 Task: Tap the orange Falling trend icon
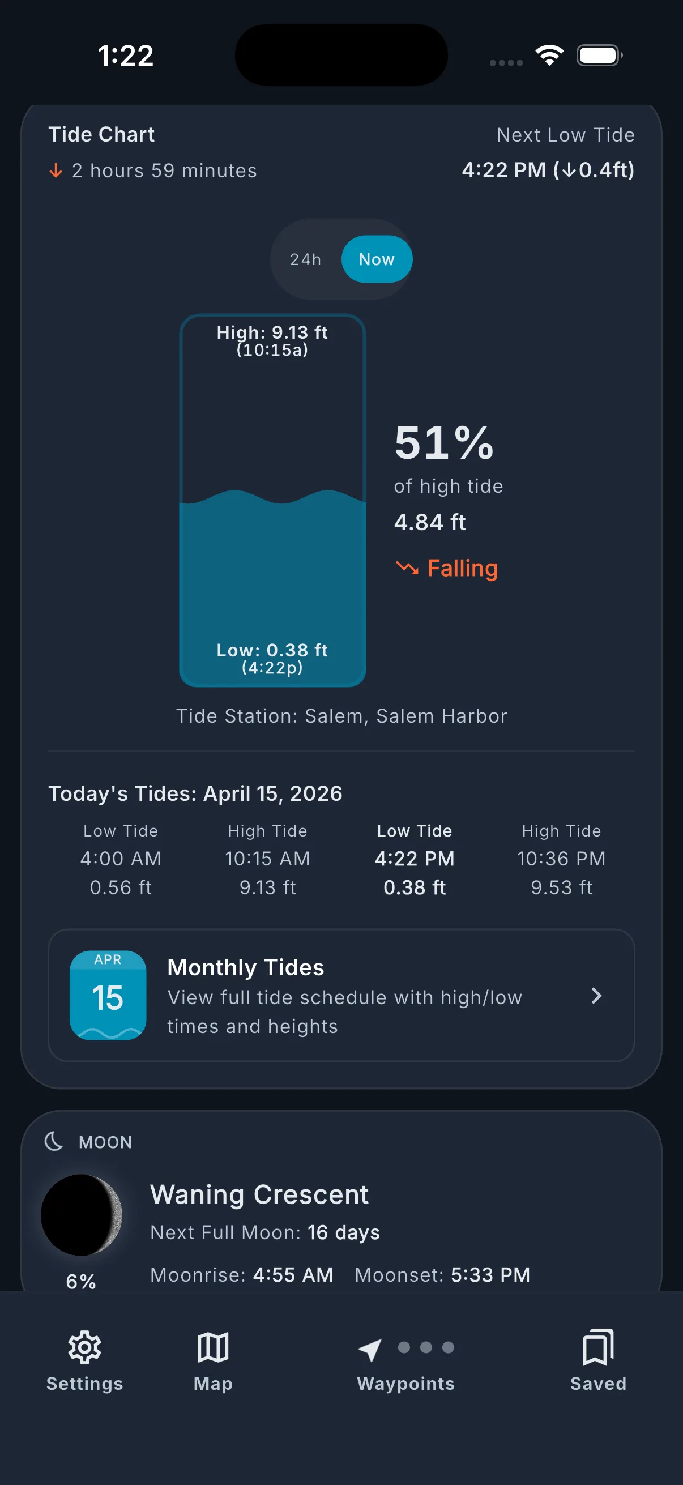coord(407,568)
